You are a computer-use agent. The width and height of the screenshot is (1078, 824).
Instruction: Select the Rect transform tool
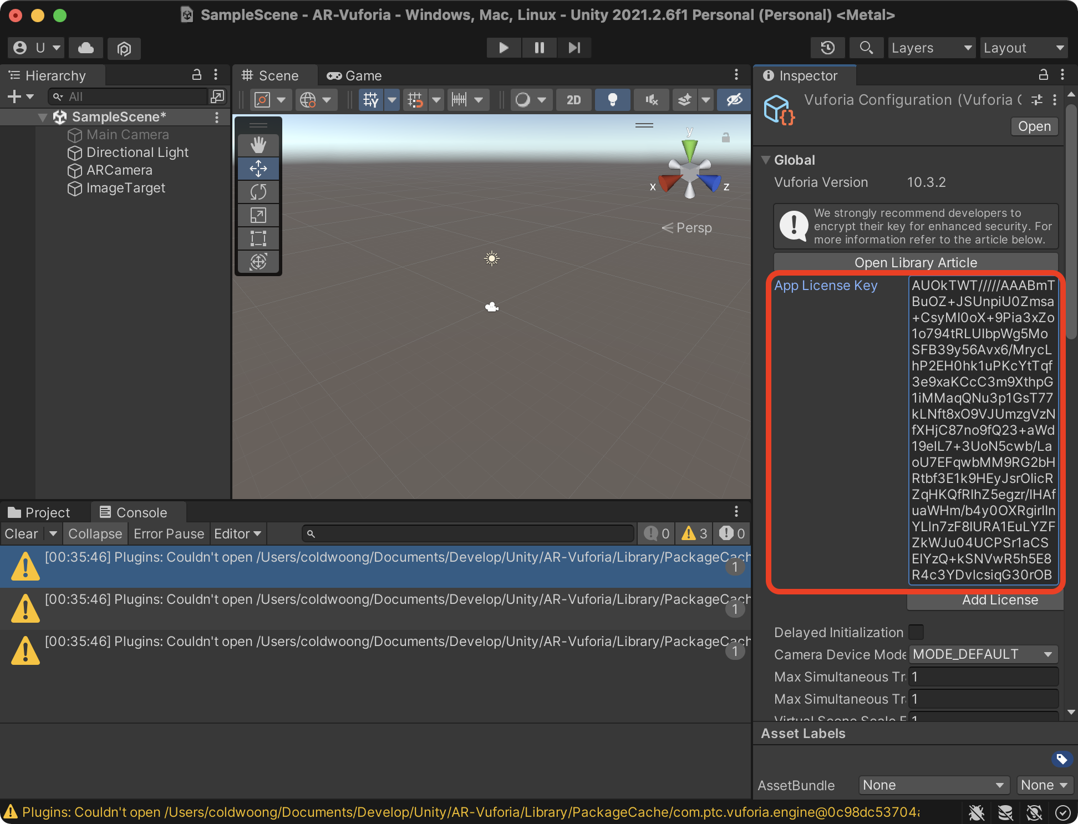click(258, 238)
